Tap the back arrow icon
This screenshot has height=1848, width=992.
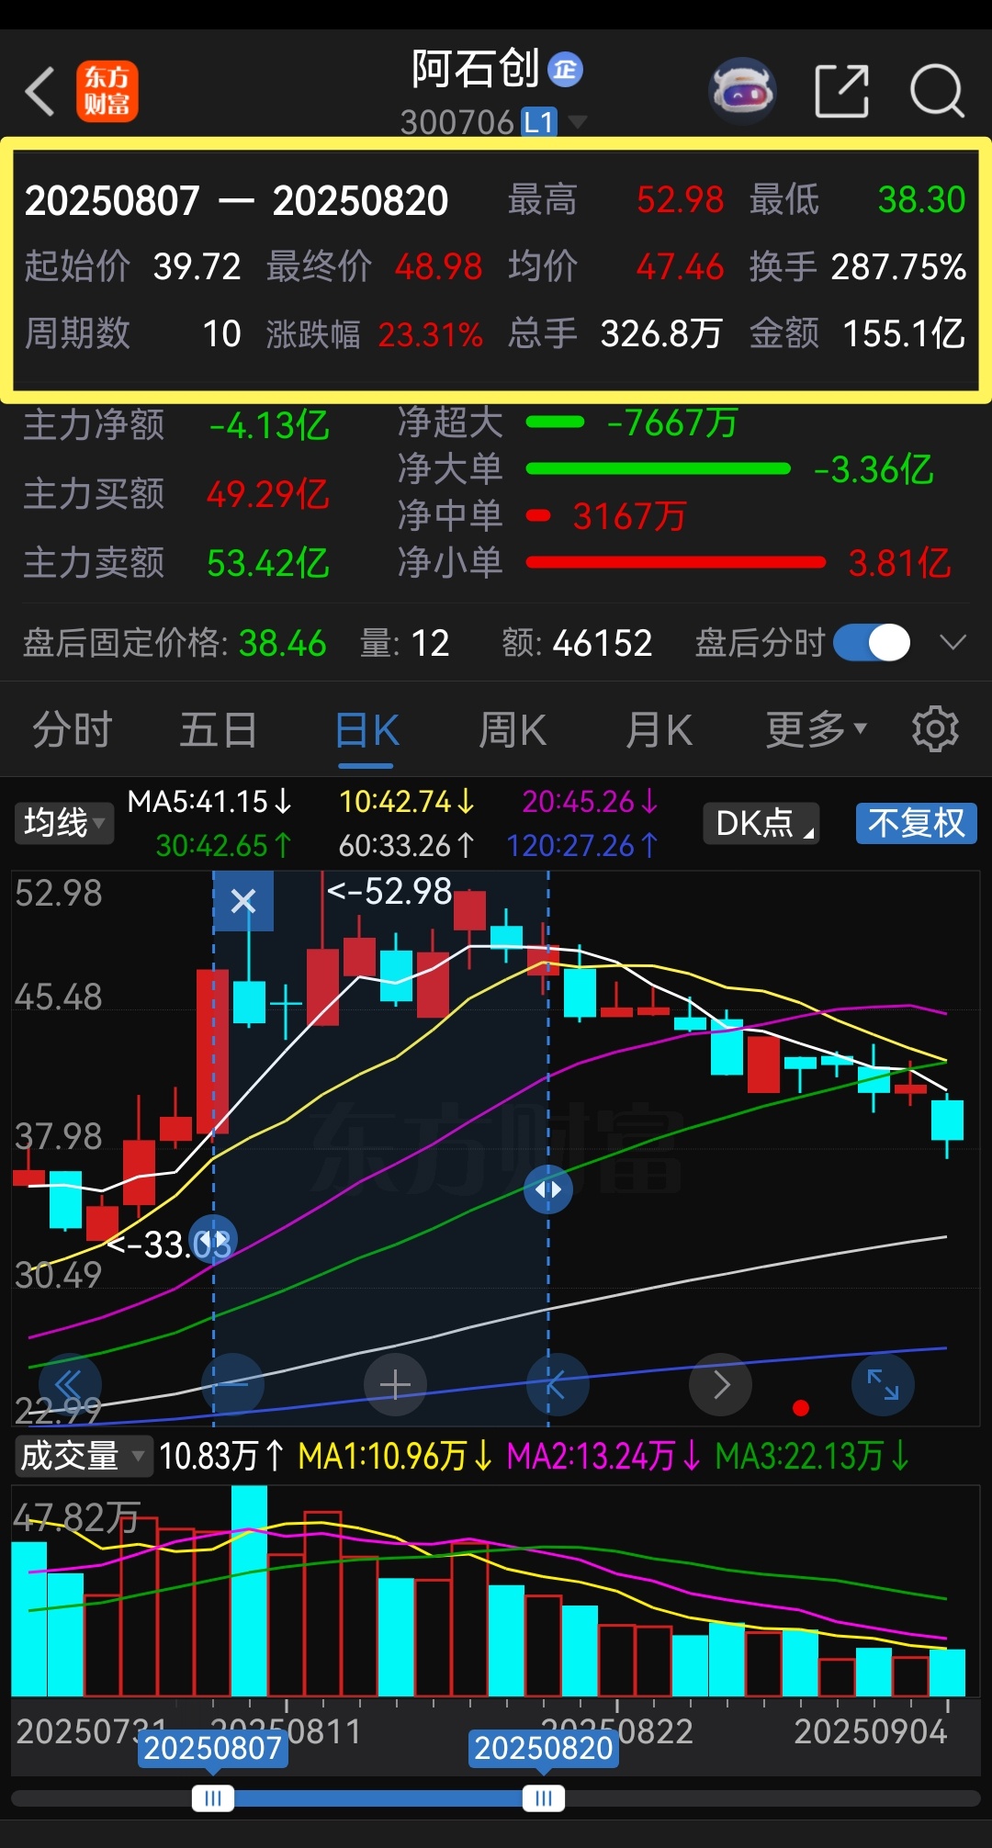pos(39,91)
